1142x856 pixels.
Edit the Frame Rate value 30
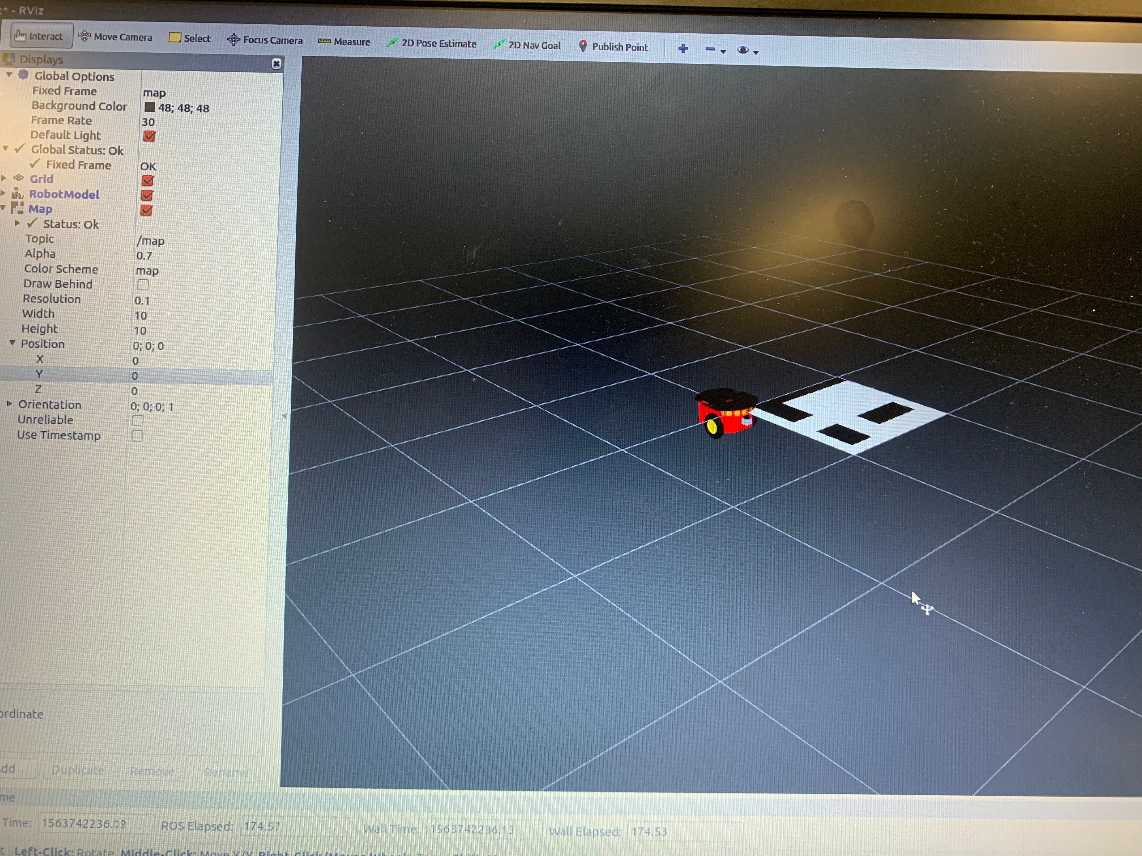pos(148,122)
